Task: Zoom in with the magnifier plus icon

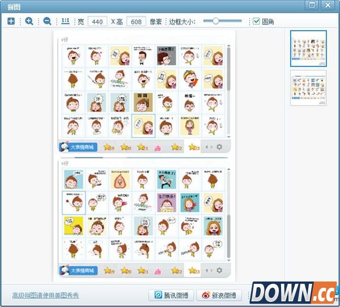Action: click(x=29, y=22)
